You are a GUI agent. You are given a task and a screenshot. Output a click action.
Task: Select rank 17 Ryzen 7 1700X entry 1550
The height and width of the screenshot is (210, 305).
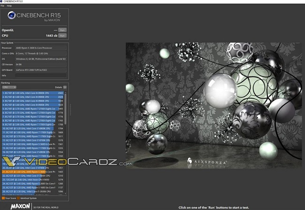coord(33,156)
